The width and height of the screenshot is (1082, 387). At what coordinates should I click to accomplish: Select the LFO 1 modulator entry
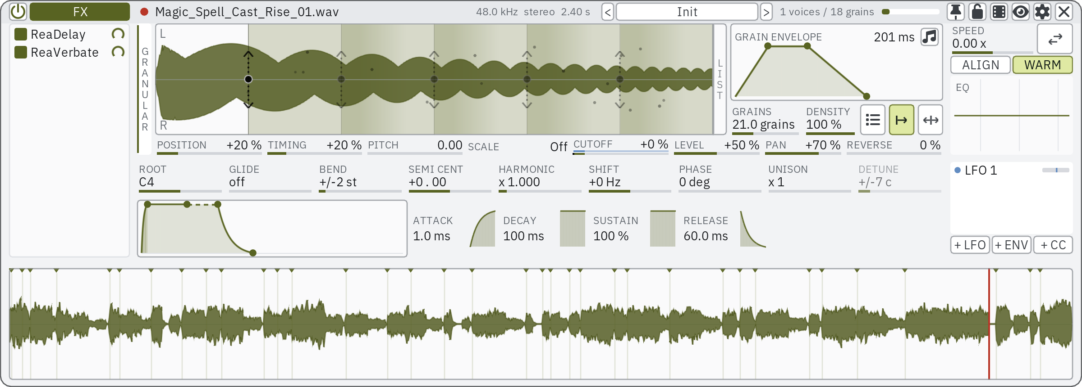(x=1012, y=170)
